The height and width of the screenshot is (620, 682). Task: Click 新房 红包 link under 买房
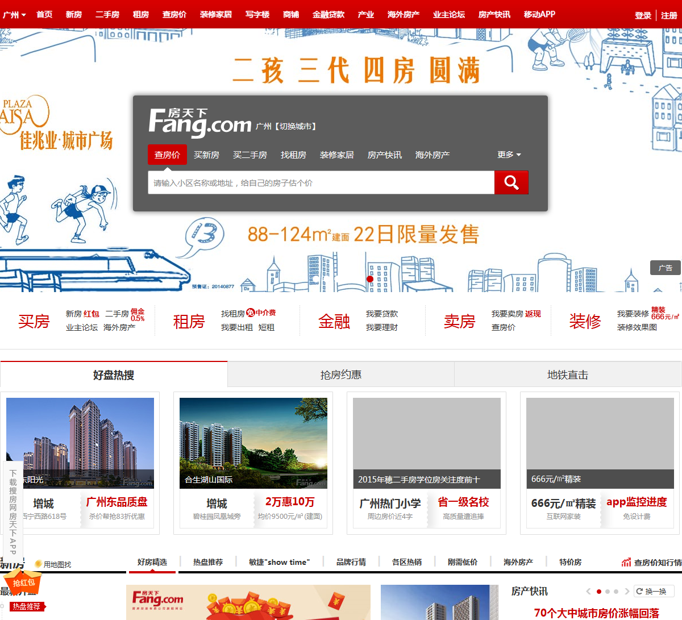pos(82,314)
